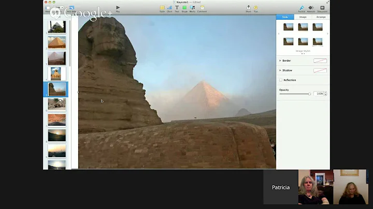Select the sphinx image on the canvas
This screenshot has width=373, height=209.
pyautogui.click(x=177, y=92)
